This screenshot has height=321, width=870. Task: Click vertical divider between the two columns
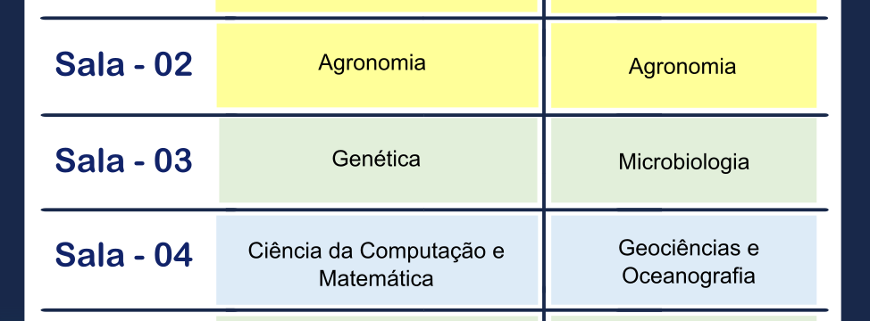click(x=545, y=160)
